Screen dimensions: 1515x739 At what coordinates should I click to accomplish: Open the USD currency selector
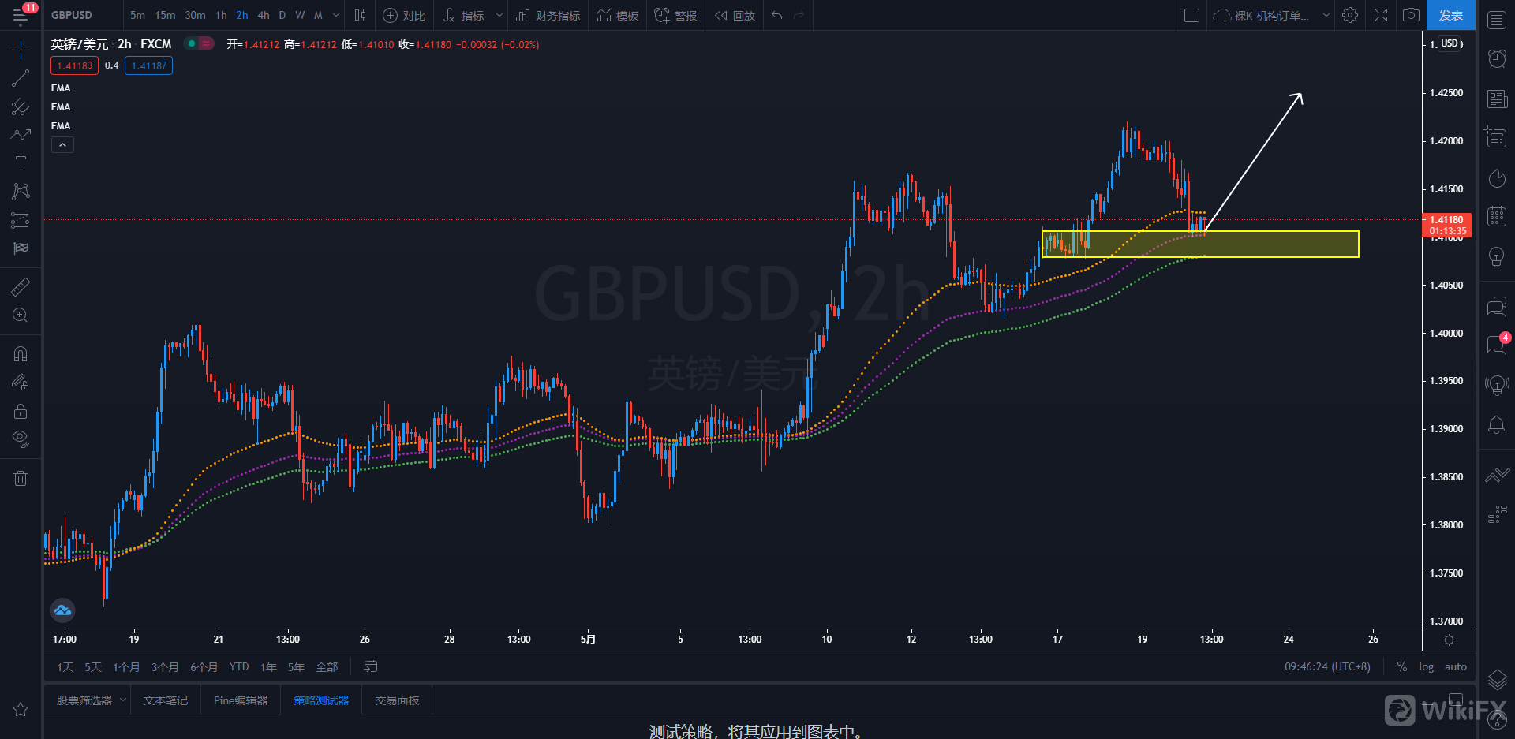pos(1450,44)
